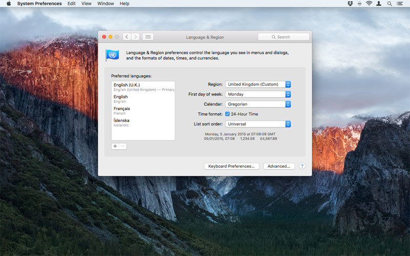Open the Edit menu
The width and height of the screenshot is (410, 256).
click(x=71, y=4)
